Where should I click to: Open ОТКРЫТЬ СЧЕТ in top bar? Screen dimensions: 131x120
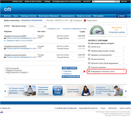[17, 2]
